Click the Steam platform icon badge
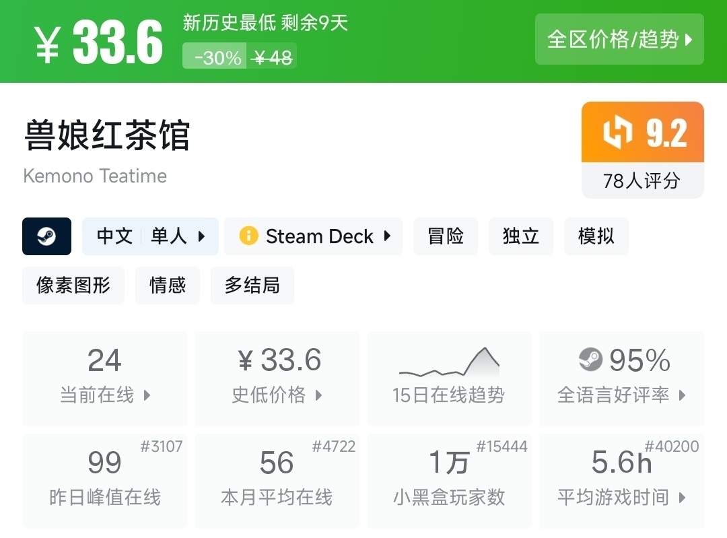This screenshot has width=727, height=538. click(x=46, y=236)
